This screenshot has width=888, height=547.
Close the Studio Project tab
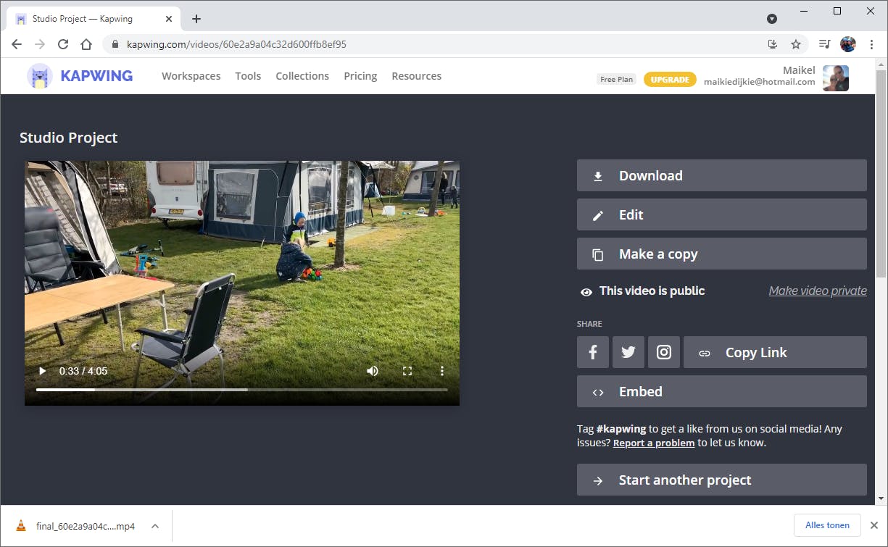[170, 19]
